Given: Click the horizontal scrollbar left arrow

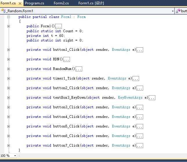Looking at the screenshot, I should [x=19, y=156].
